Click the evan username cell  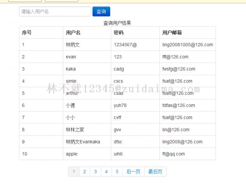coord(71,57)
